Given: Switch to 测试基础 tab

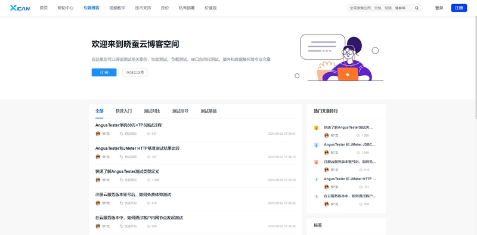Looking at the screenshot, I should pyautogui.click(x=209, y=111).
